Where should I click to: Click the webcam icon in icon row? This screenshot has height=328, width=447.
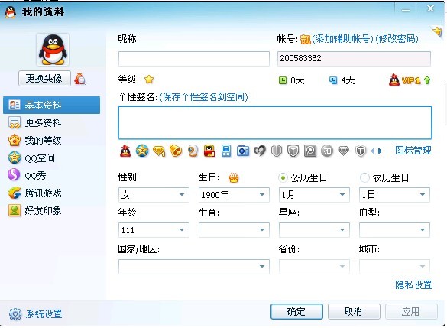tap(193, 151)
